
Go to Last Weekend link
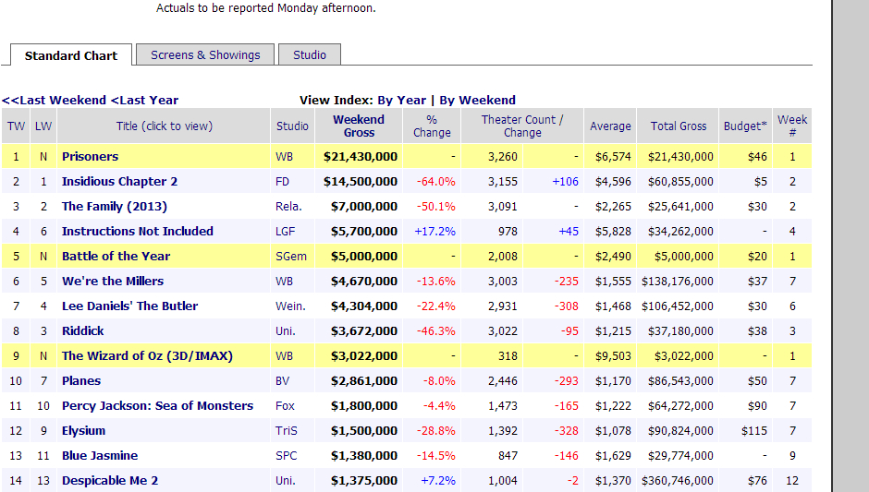pos(55,101)
